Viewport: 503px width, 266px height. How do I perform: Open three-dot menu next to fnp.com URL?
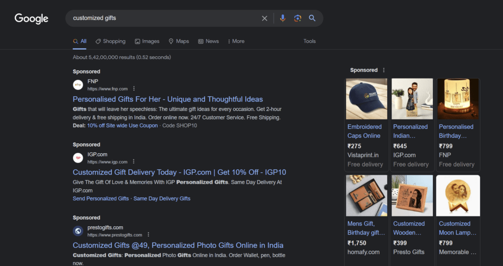[x=134, y=89]
